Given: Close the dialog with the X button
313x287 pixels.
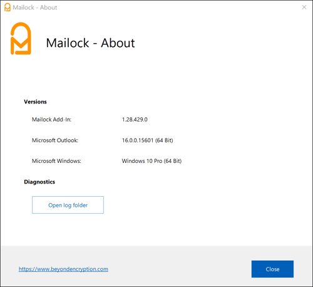Looking at the screenshot, I should pyautogui.click(x=304, y=8).
